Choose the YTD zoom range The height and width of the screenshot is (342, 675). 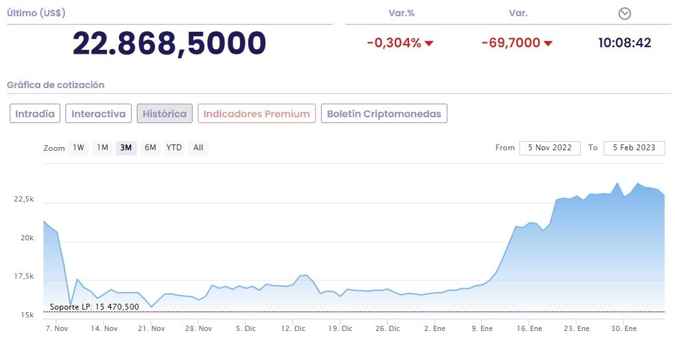point(174,148)
